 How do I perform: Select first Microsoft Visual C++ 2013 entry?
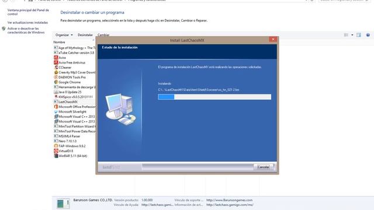click(x=74, y=117)
